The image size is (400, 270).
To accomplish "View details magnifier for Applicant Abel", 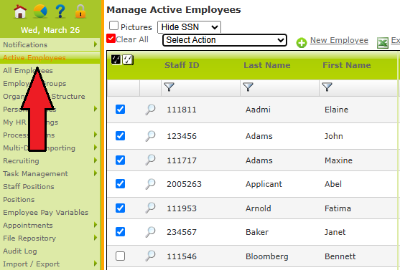I will coord(151,184).
